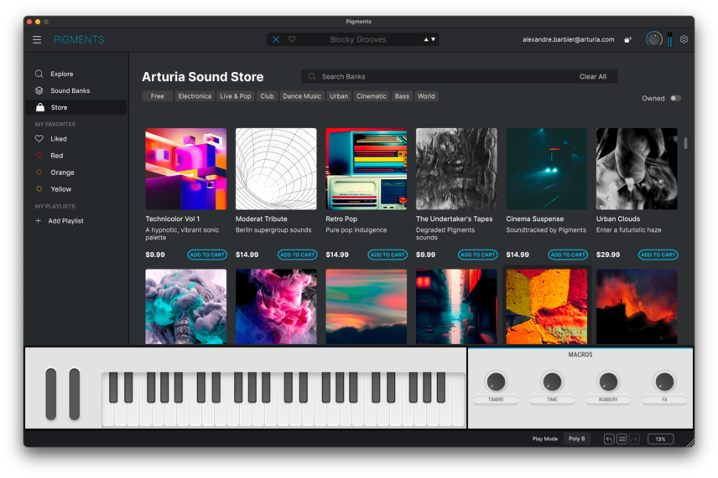Click the PIGMENTS logo
Viewport: 718px width, 478px height.
click(79, 39)
